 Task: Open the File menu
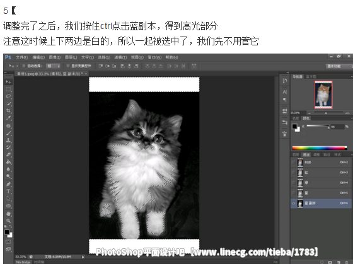[x=21, y=57]
